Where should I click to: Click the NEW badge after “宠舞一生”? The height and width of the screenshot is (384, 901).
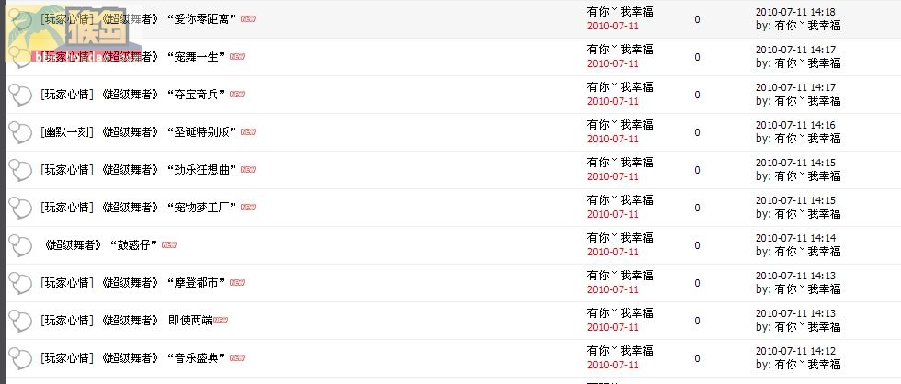pyautogui.click(x=237, y=56)
